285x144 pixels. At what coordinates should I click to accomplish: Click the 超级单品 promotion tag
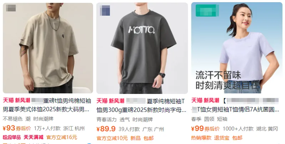(x=12, y=137)
